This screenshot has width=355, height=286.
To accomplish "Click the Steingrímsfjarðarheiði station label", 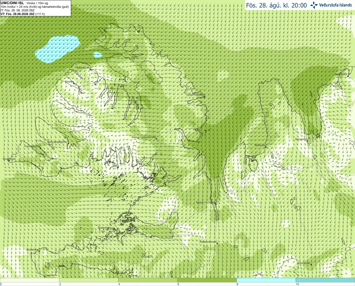I will click(x=144, y=137).
